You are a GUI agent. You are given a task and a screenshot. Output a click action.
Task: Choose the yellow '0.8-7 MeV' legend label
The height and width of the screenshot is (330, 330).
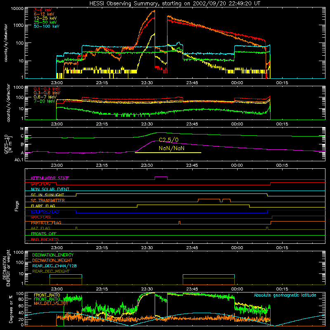click(45, 97)
